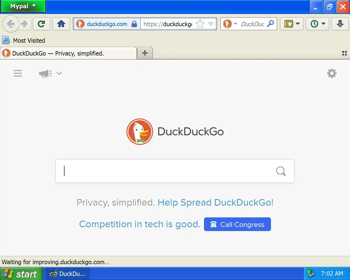The image size is (350, 280).
Task: Click the 7:02 AM taskbar clock
Action: (x=332, y=274)
